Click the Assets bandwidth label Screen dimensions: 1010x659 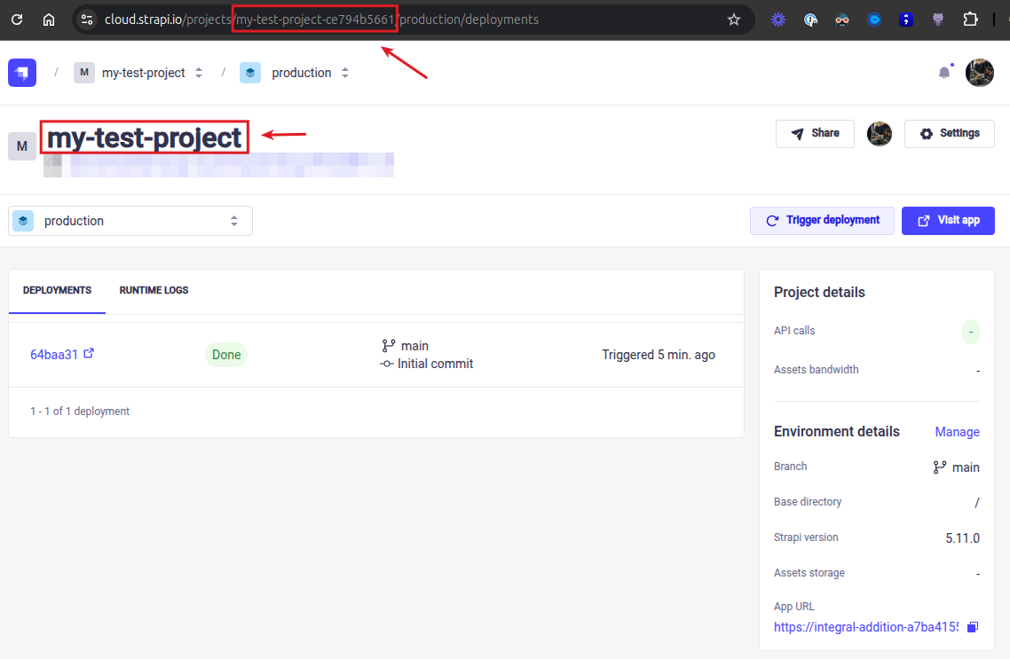[x=817, y=369]
